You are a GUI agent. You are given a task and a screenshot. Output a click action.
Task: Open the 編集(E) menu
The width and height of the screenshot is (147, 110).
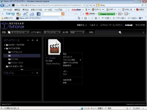coord(17,10)
